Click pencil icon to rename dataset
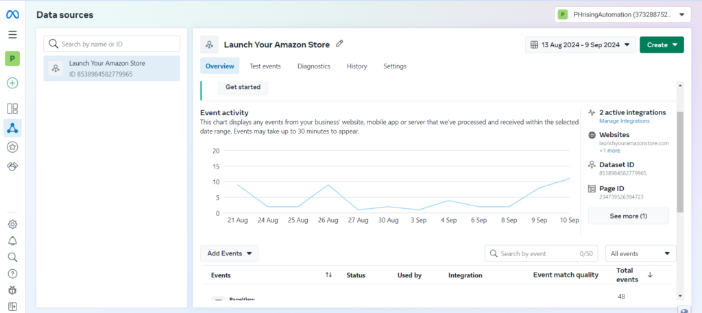This screenshot has width=702, height=313. click(339, 44)
